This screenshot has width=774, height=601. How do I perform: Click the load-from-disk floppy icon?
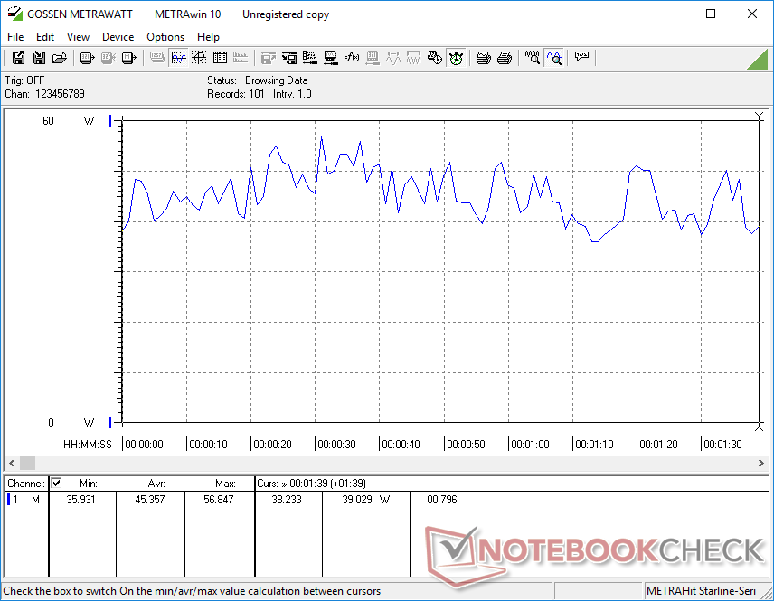[x=39, y=58]
